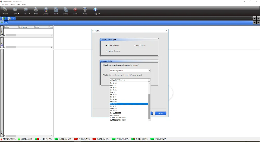260x142 pixels.
Task: Click the Job folder icon
Action: point(15,10)
